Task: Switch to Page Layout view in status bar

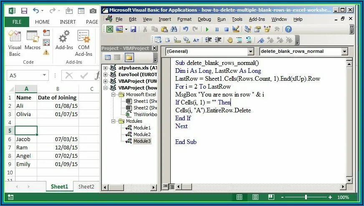Action: [255, 197]
